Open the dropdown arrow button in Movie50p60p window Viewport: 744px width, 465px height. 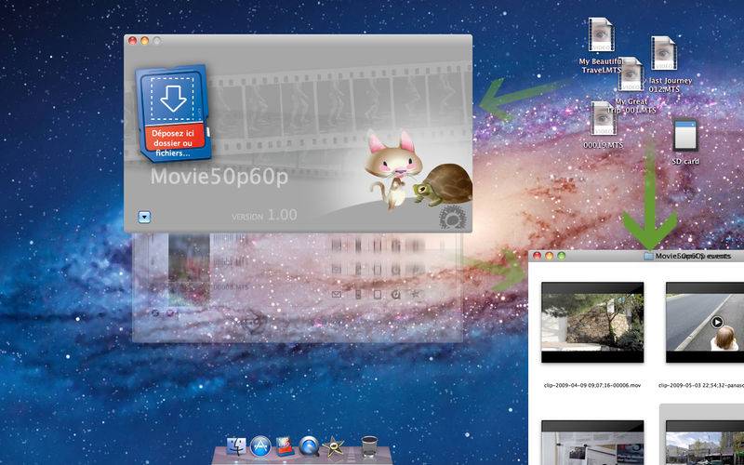[144, 218]
